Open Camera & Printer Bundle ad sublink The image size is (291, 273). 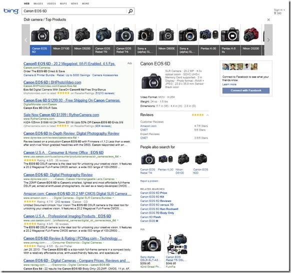click(39, 75)
